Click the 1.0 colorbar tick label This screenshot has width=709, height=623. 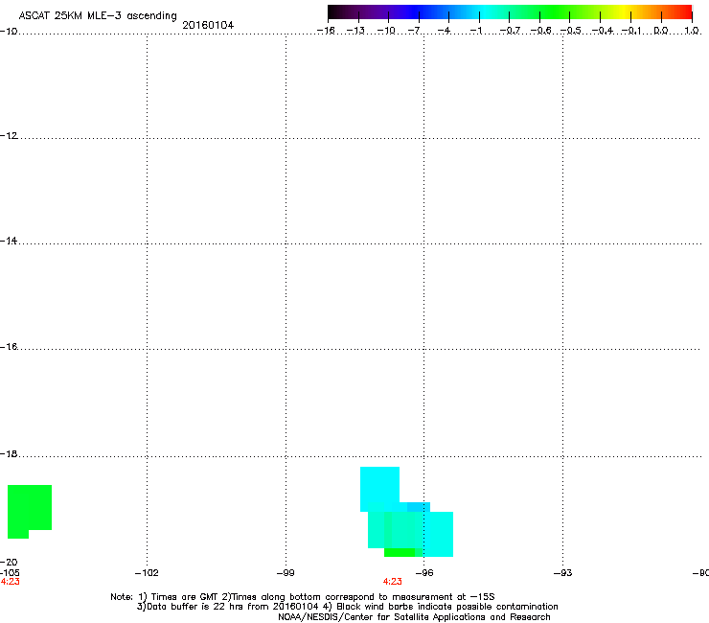[x=692, y=31]
